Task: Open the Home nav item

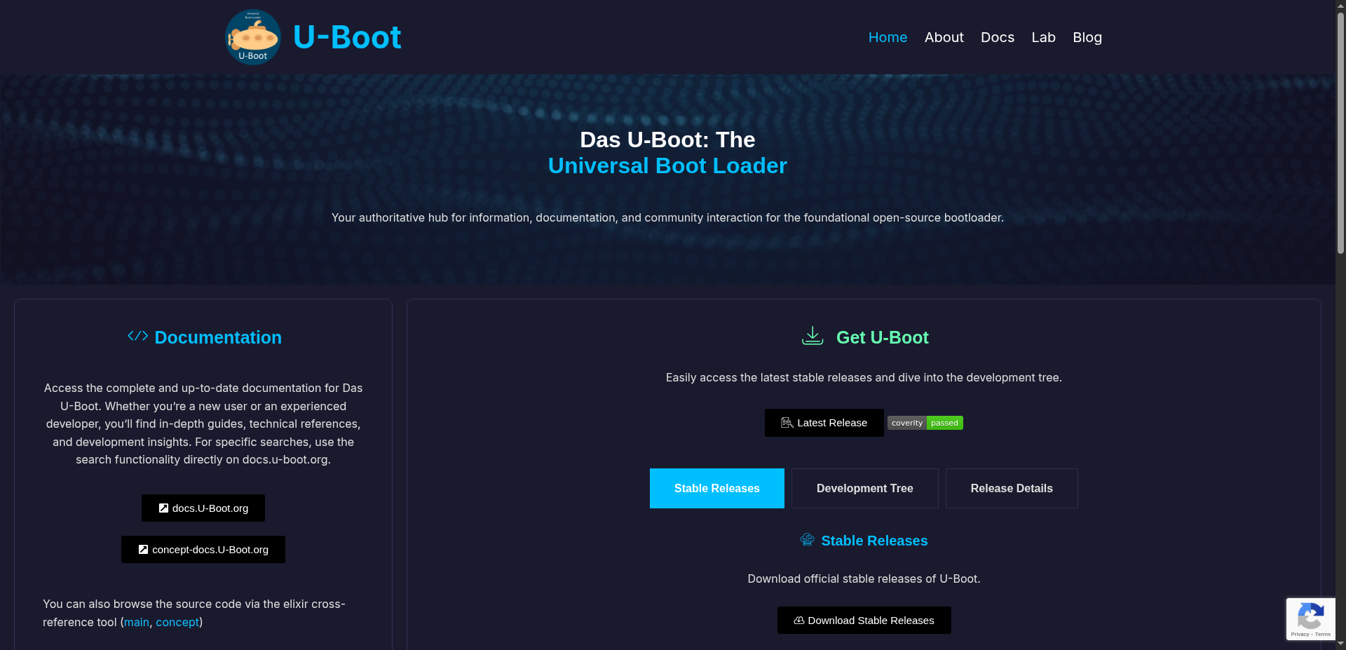Action: coord(888,37)
